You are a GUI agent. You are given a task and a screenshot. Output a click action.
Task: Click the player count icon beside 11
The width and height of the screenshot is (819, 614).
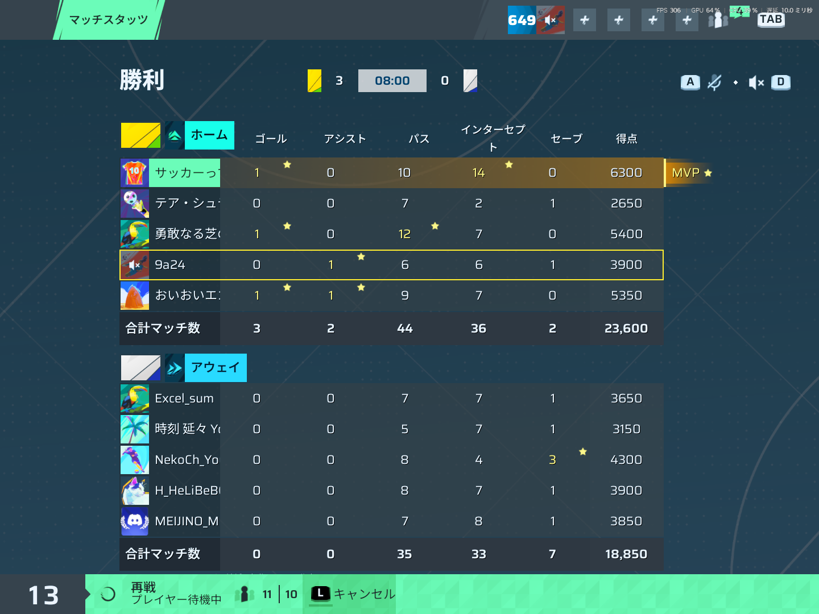(x=245, y=595)
